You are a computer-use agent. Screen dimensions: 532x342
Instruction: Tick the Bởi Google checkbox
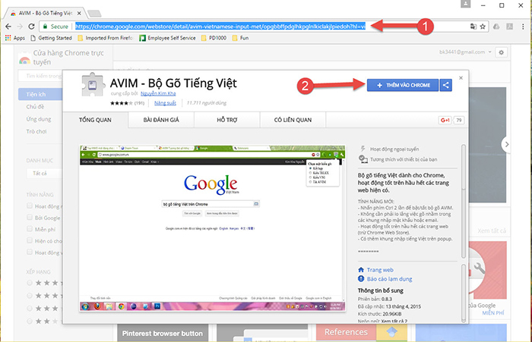(x=30, y=218)
